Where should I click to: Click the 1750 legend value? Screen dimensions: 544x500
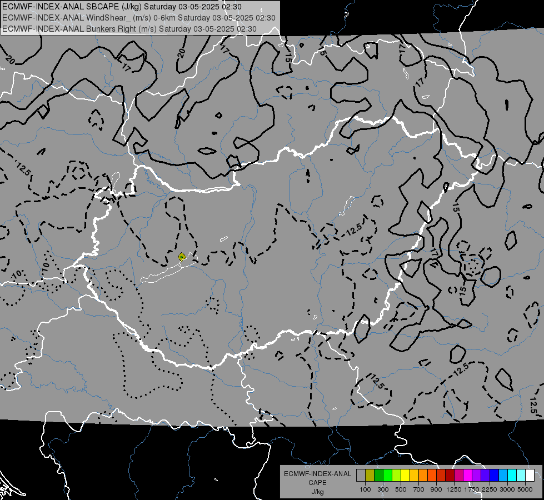click(x=472, y=489)
